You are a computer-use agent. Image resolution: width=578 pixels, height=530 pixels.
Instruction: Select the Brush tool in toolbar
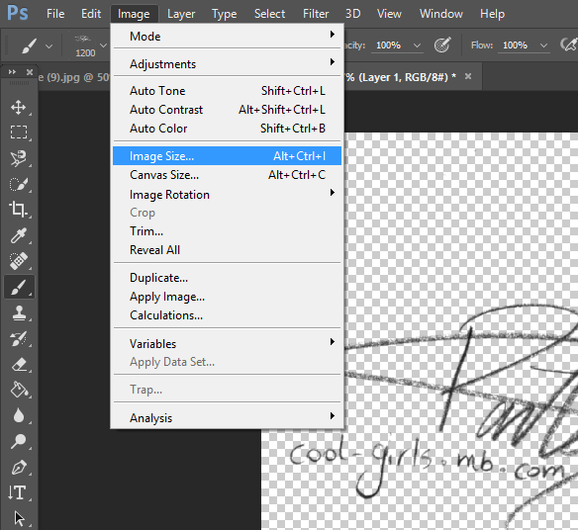pyautogui.click(x=19, y=287)
